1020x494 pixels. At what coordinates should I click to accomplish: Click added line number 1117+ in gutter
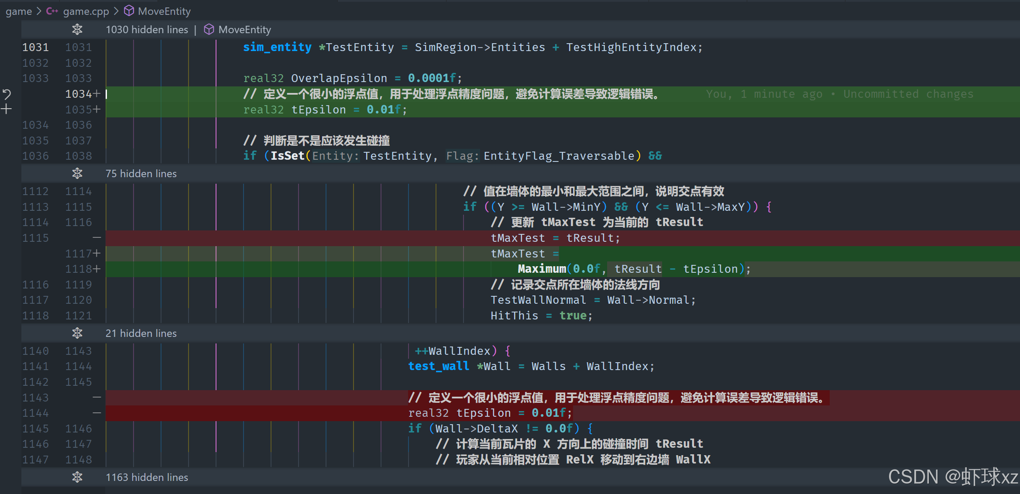tap(83, 254)
